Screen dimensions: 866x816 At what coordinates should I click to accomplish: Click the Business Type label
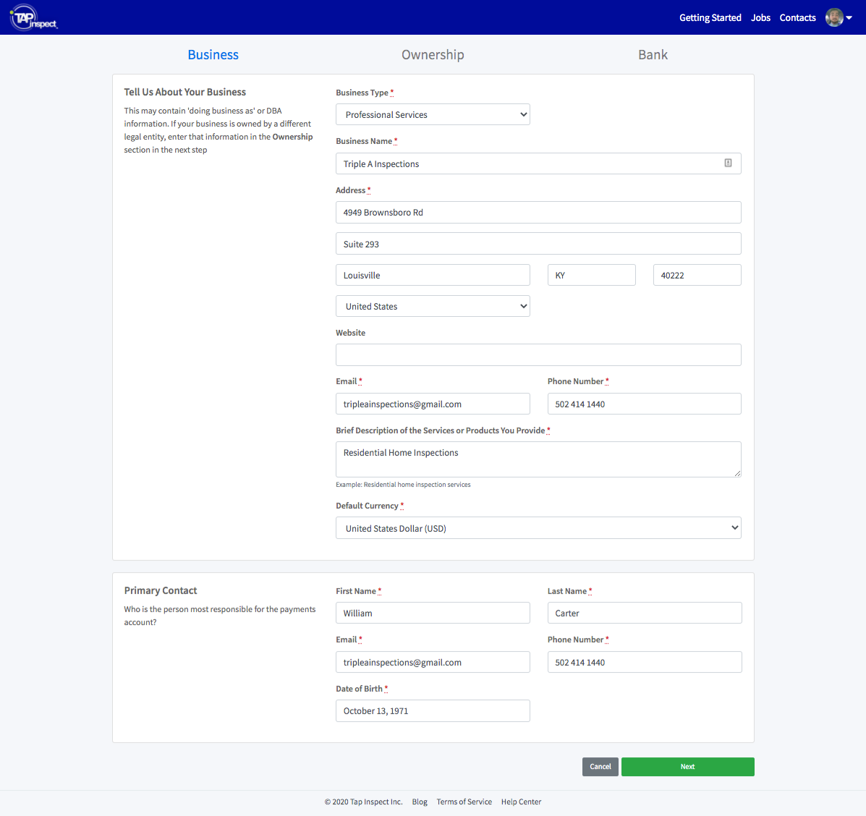tap(362, 93)
